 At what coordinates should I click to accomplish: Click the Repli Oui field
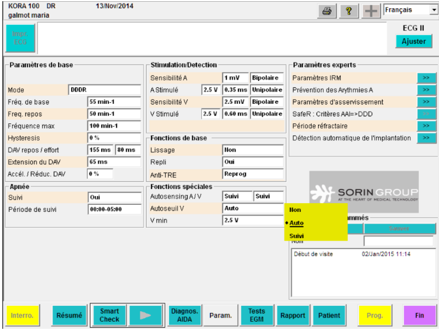pos(253,162)
